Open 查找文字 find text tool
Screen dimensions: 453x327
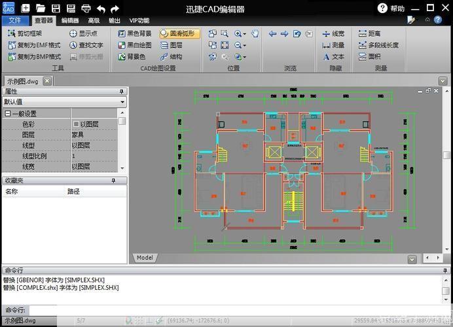pyautogui.click(x=86, y=45)
